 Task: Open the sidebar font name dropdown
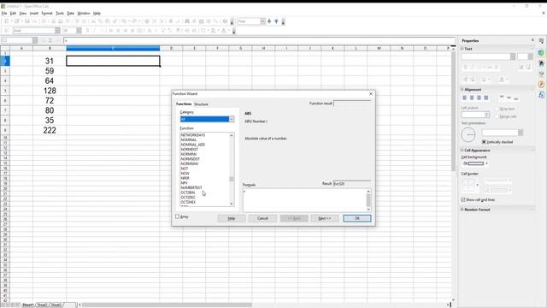(x=513, y=56)
